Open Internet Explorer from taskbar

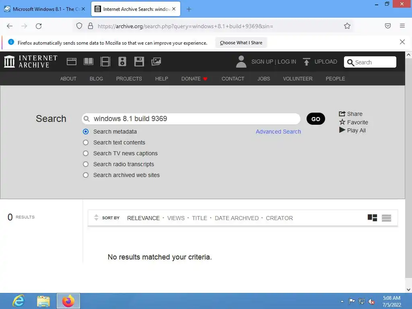(19, 301)
